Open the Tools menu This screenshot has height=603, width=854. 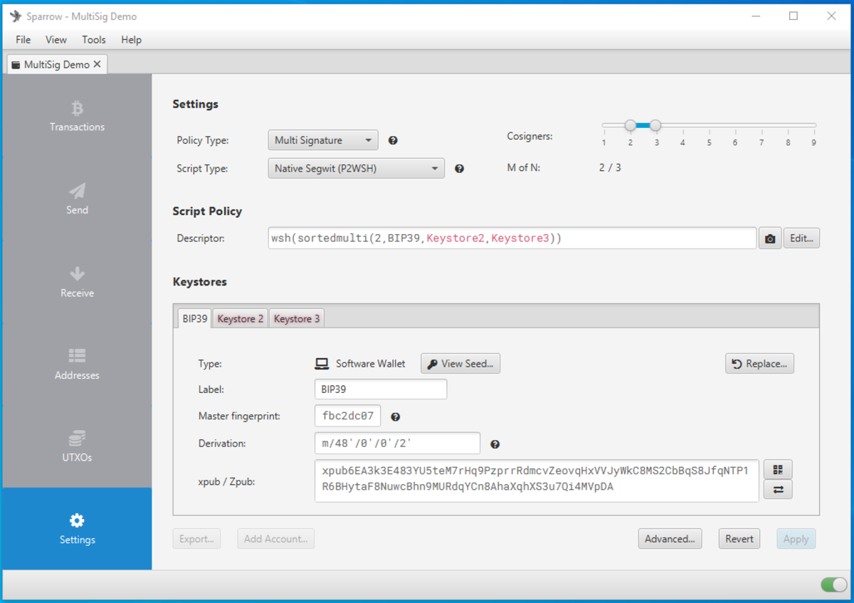pos(93,40)
